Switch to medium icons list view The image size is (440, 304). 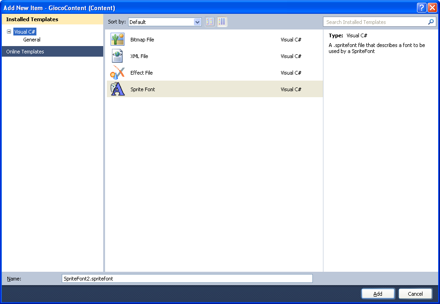[x=222, y=22]
